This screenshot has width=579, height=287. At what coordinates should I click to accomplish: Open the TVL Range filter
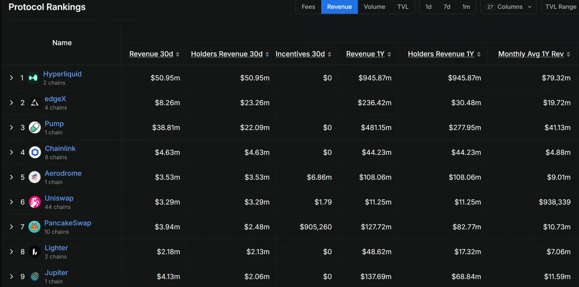(560, 7)
